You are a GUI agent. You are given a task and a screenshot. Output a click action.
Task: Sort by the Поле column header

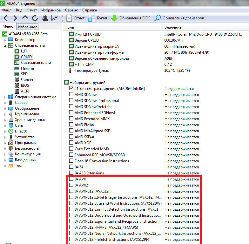point(112,27)
